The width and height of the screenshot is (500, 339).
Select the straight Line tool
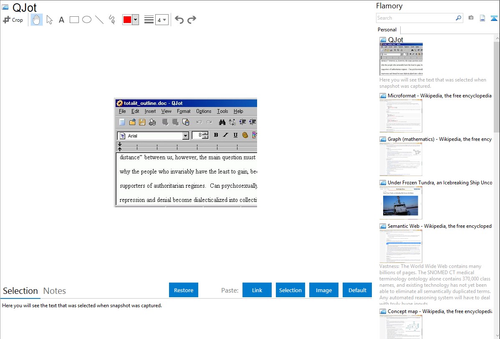pyautogui.click(x=99, y=20)
